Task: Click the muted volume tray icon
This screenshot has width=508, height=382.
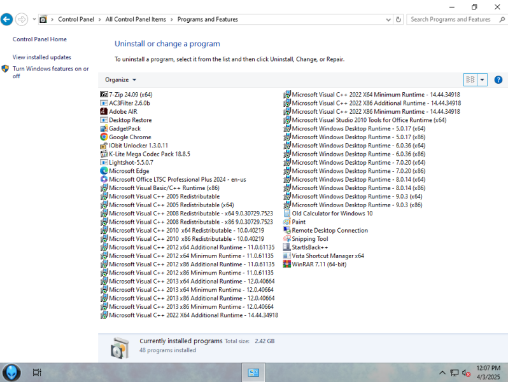Action: (466, 373)
